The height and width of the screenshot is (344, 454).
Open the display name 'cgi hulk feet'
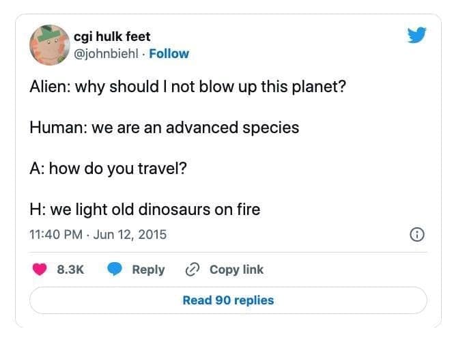pos(111,36)
